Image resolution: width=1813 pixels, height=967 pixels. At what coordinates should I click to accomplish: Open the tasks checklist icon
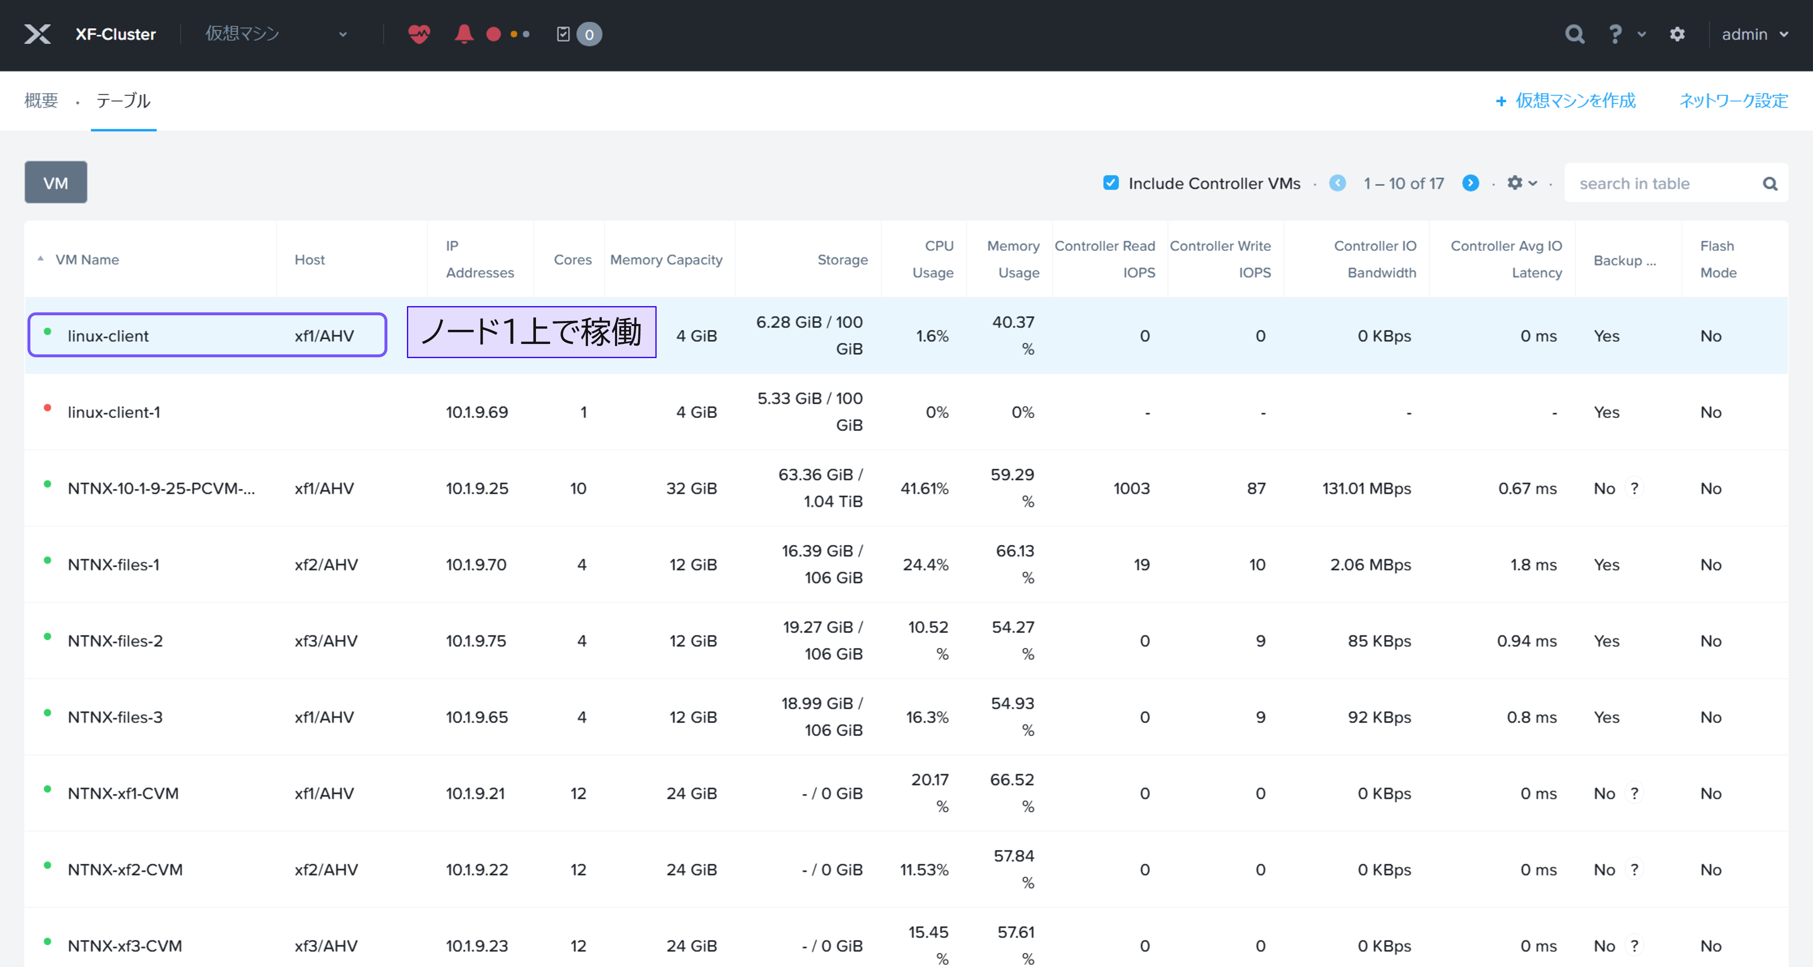tap(563, 34)
